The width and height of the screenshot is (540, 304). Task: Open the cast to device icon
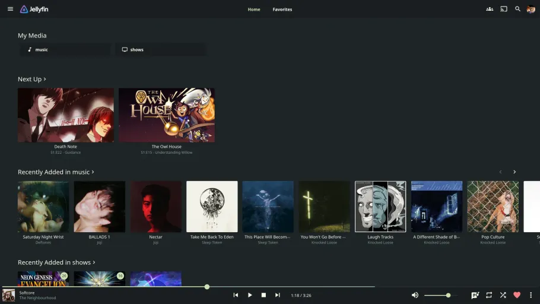(x=503, y=9)
